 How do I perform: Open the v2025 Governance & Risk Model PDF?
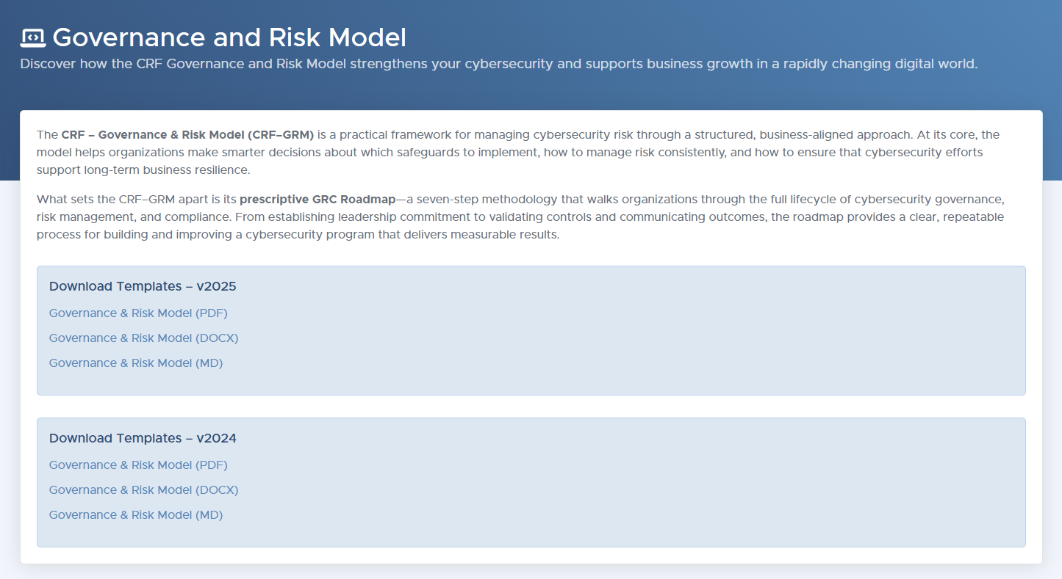(138, 313)
